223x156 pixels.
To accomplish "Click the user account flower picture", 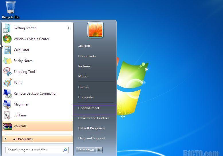I will [x=95, y=30].
